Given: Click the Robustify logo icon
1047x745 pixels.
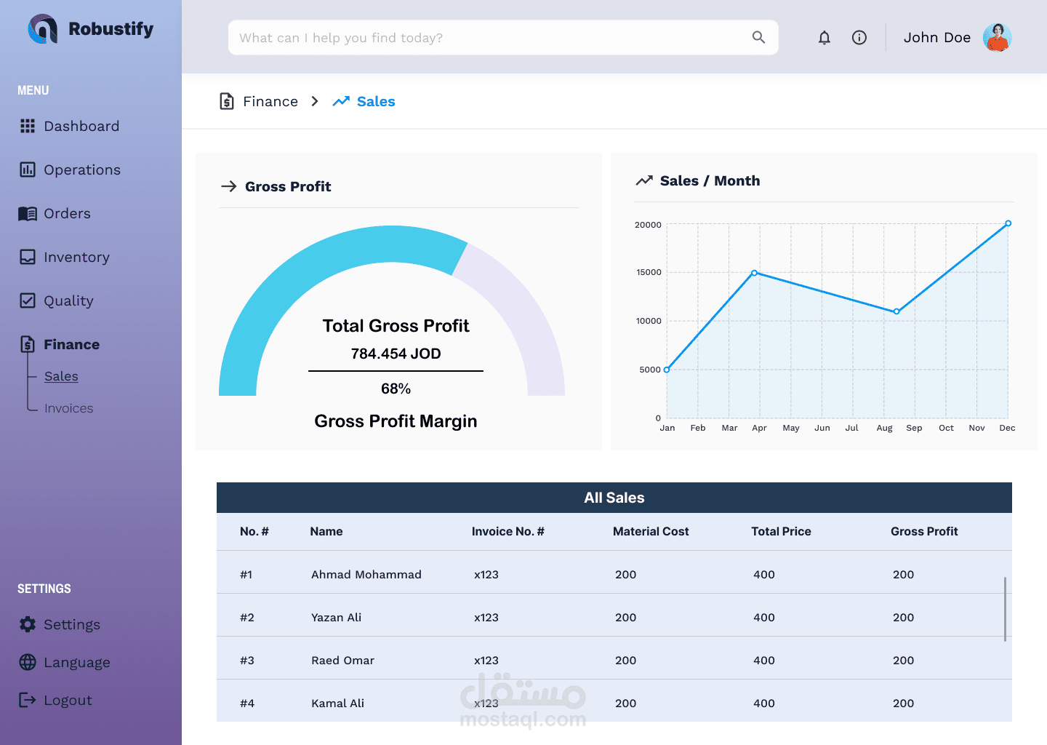Looking at the screenshot, I should pos(42,29).
